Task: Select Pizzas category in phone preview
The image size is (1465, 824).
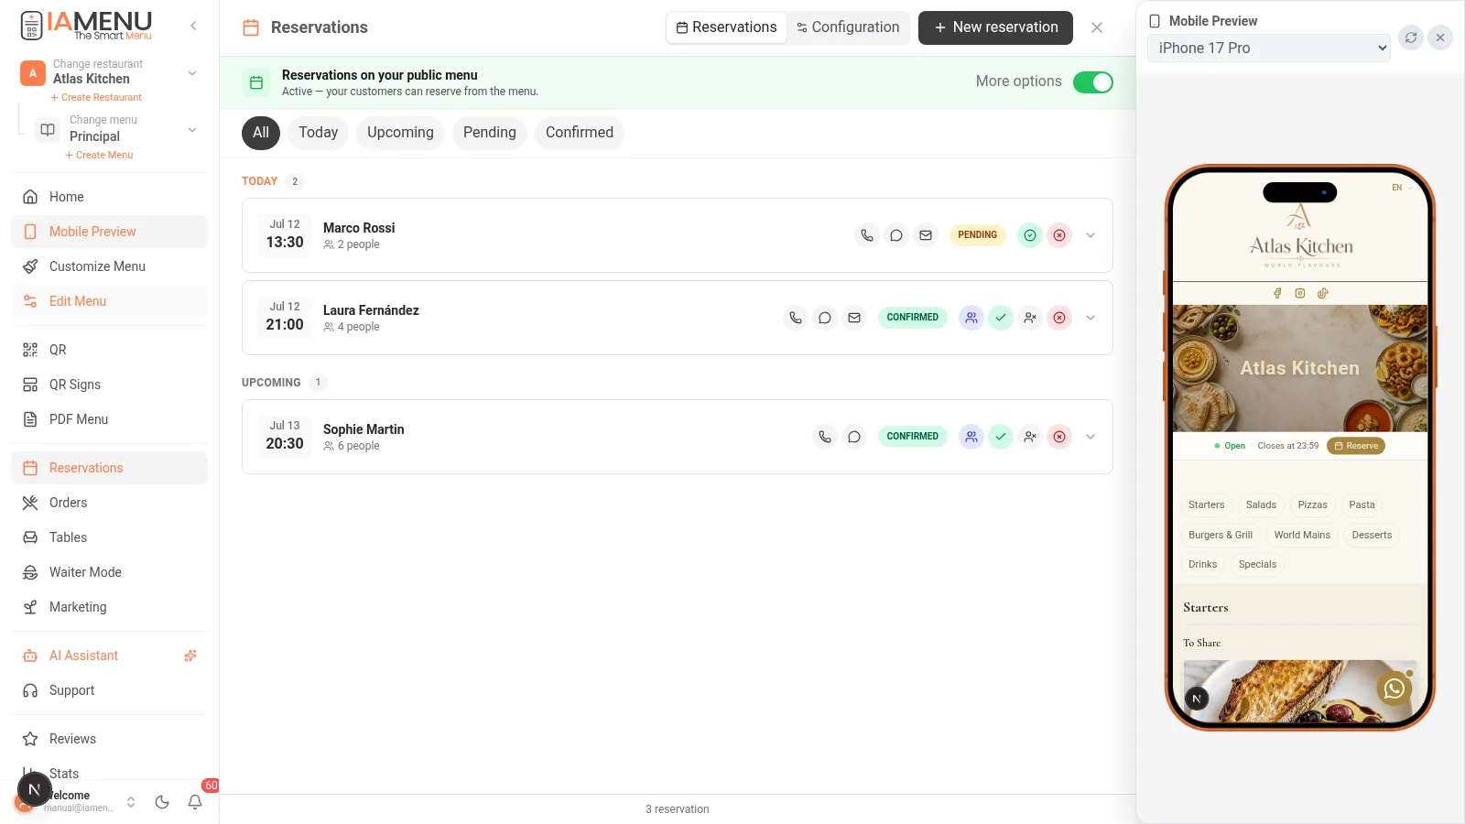Action: 1312,504
